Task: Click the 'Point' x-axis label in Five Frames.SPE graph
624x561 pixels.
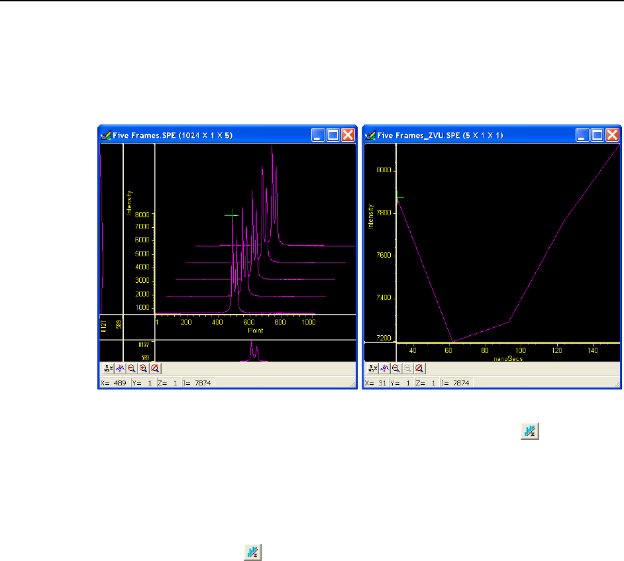Action: tap(256, 331)
